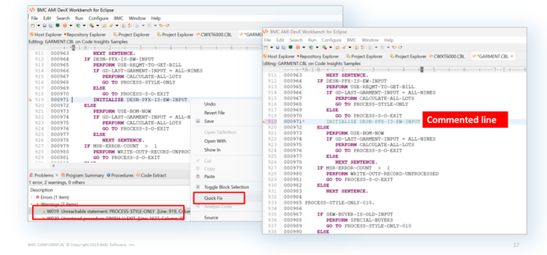Open the BMC menu in left window
Image resolution: width=547 pixels, height=255 pixels.
[x=119, y=18]
